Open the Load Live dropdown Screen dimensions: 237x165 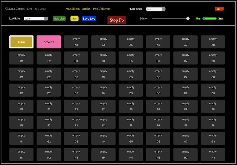point(36,19)
